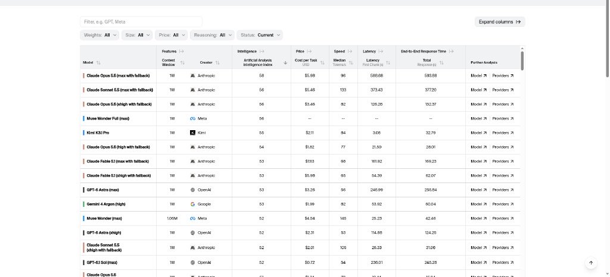
Task: Expand the Latency column group arrow
Action: (x=381, y=51)
